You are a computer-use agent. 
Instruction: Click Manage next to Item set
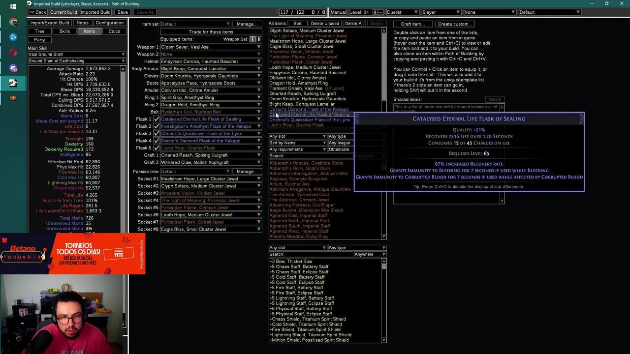(x=246, y=24)
